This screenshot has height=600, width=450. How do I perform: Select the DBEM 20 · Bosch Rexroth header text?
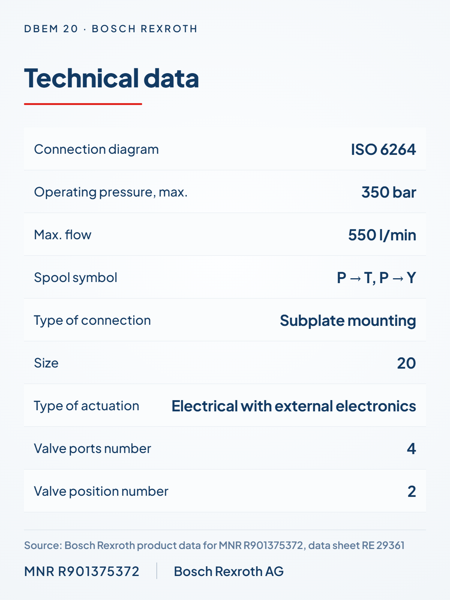[111, 29]
